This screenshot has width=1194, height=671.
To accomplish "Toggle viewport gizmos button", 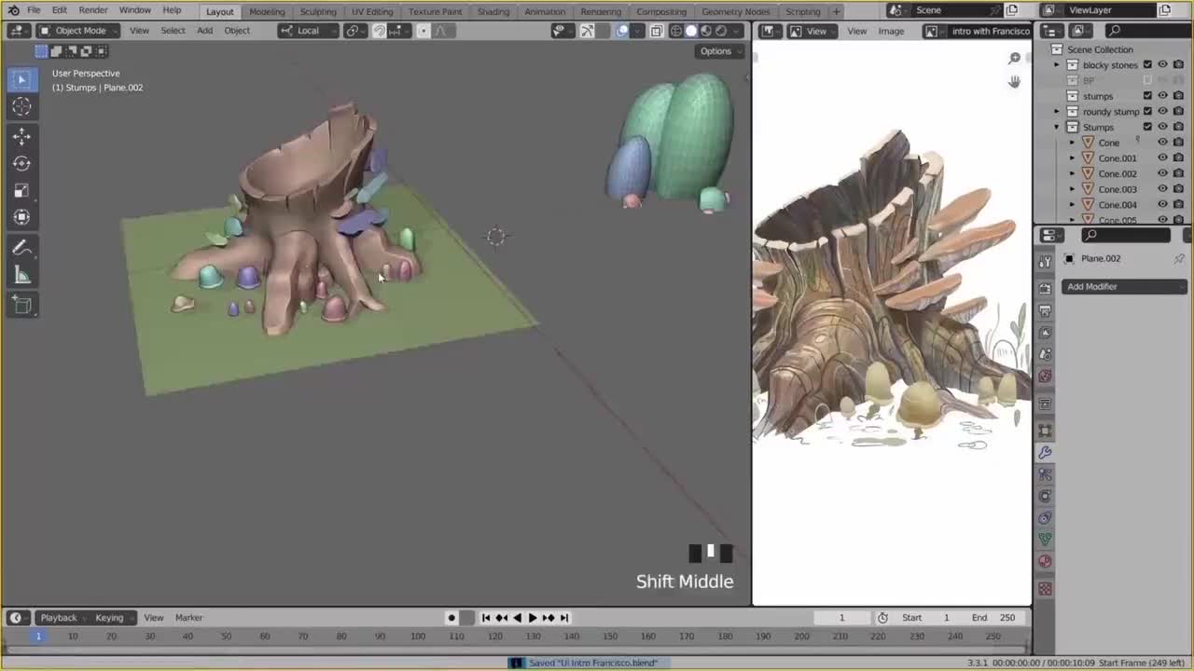I will (x=587, y=31).
